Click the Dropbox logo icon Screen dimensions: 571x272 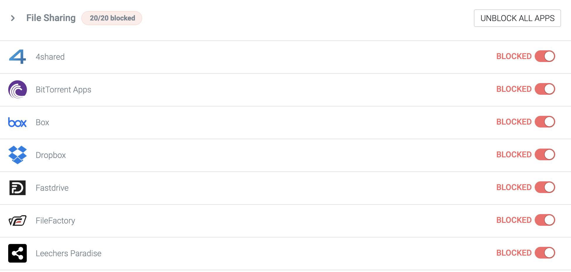tap(18, 155)
